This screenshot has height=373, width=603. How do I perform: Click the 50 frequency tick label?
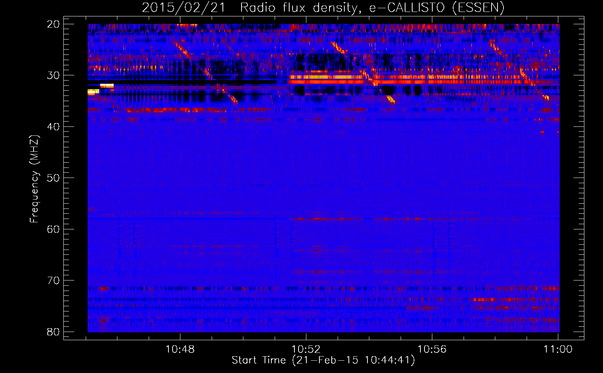tap(53, 178)
